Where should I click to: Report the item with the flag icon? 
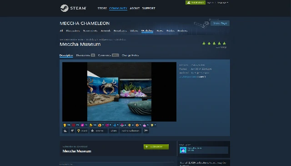[x=146, y=131]
